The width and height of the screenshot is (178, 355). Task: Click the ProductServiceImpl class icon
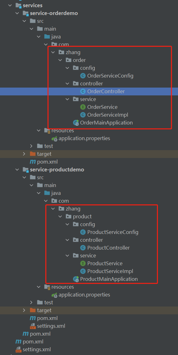click(x=83, y=271)
